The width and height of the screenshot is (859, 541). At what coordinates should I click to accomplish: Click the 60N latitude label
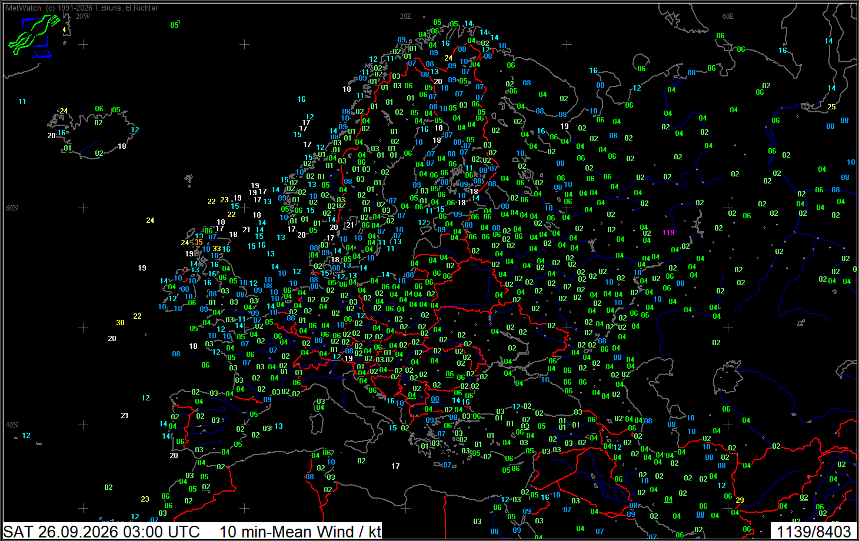[x=12, y=208]
